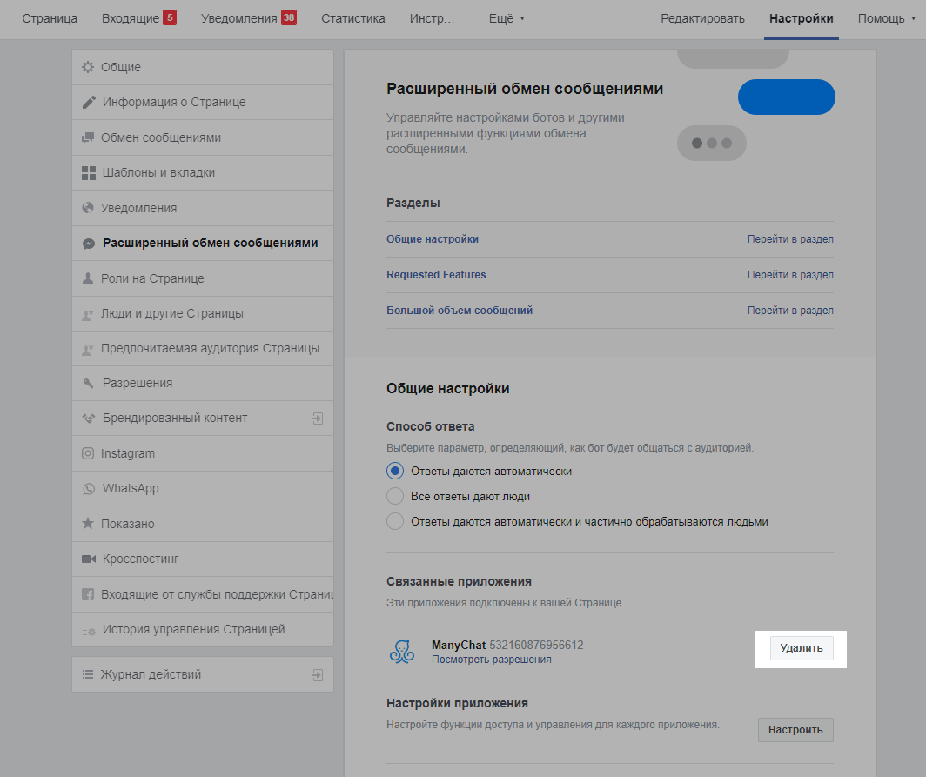Click the Instagram logo icon in sidebar
The height and width of the screenshot is (777, 926).
(x=88, y=453)
